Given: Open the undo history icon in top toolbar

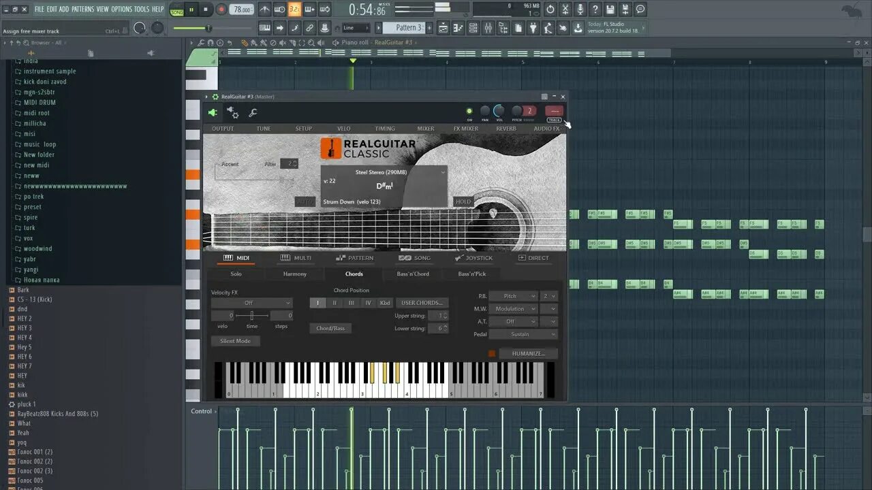Looking at the screenshot, I should [x=550, y=10].
